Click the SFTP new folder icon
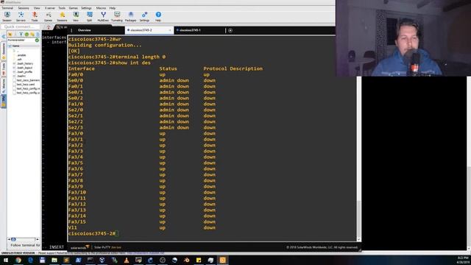 pos(32,35)
